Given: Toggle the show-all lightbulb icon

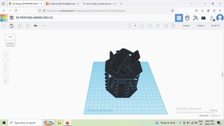Looking at the screenshot, I should point(129,26).
